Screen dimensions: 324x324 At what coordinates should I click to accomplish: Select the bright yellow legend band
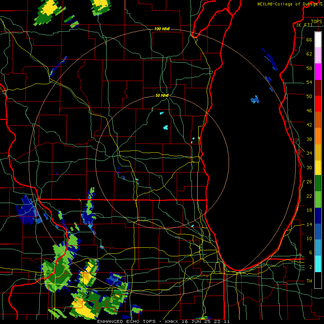(318, 168)
